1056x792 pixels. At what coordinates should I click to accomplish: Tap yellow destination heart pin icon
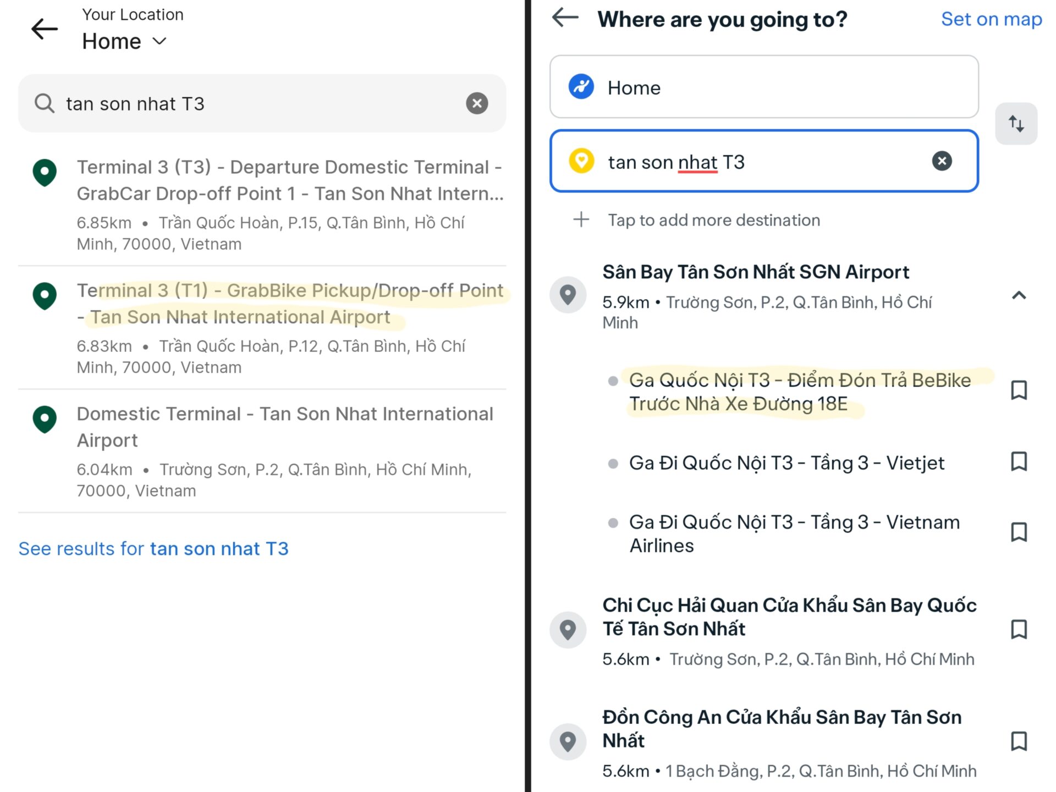click(581, 161)
